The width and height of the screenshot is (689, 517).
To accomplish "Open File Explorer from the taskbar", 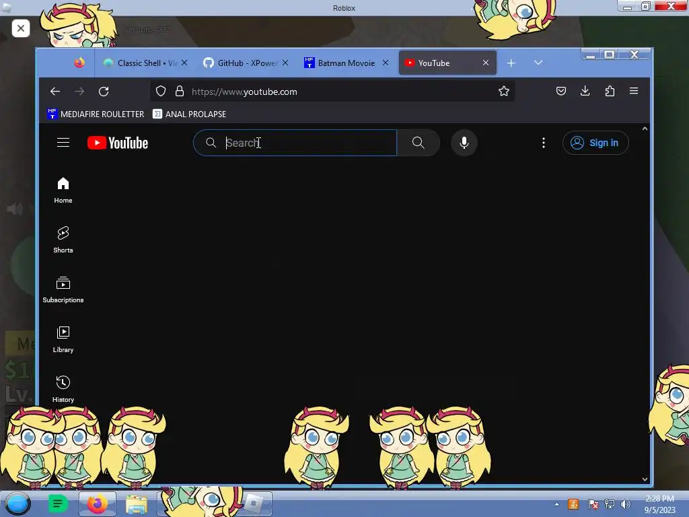I will pos(137,504).
